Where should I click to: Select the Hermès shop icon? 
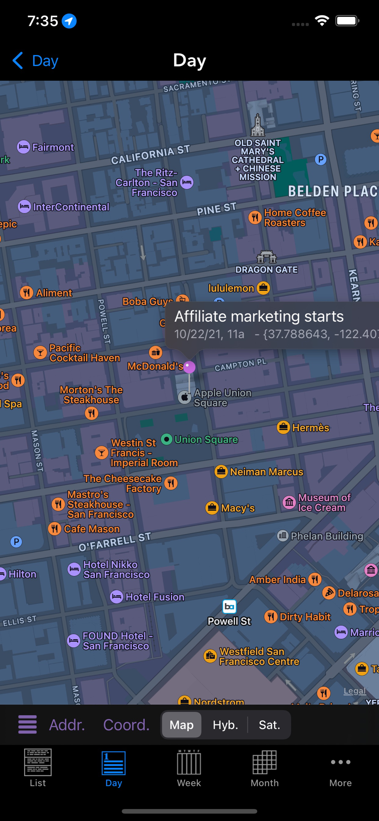click(x=283, y=427)
